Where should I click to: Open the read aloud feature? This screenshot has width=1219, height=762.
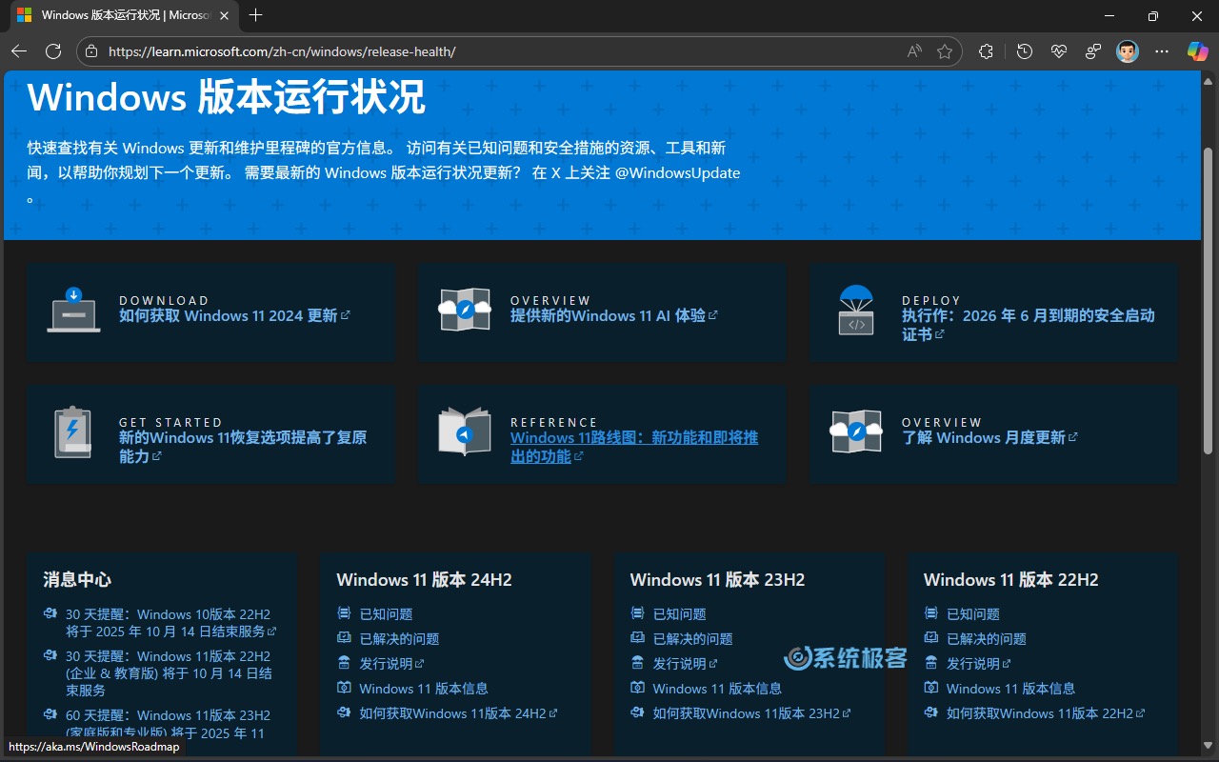(x=914, y=51)
